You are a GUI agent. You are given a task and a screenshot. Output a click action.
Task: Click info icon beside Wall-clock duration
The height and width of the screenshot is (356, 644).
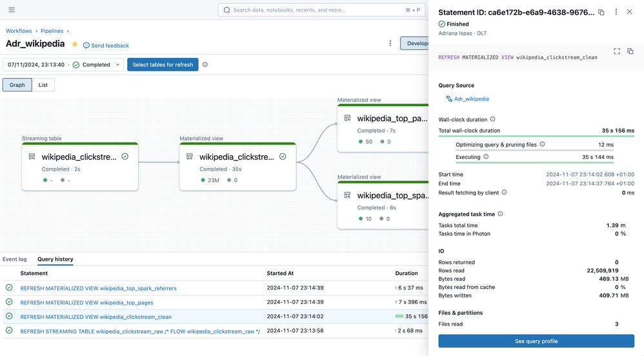click(493, 120)
